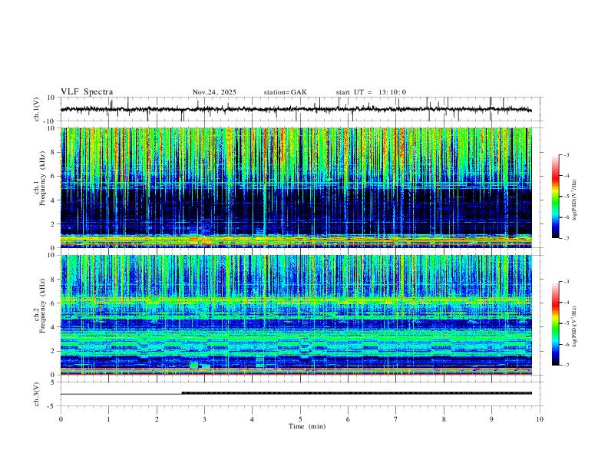The width and height of the screenshot is (608, 470).
Task: Click time axis tick label '5'
Action: pyautogui.click(x=300, y=419)
